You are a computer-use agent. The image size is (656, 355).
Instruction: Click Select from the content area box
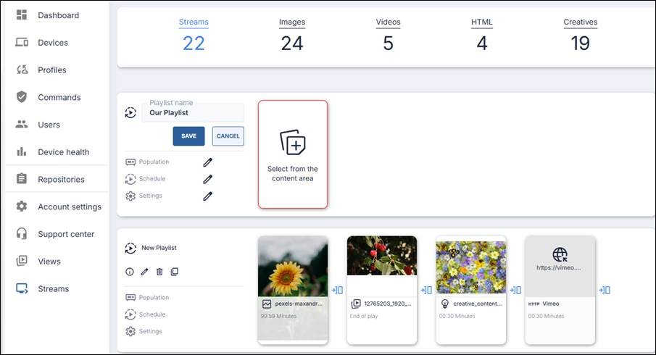pyautogui.click(x=293, y=154)
